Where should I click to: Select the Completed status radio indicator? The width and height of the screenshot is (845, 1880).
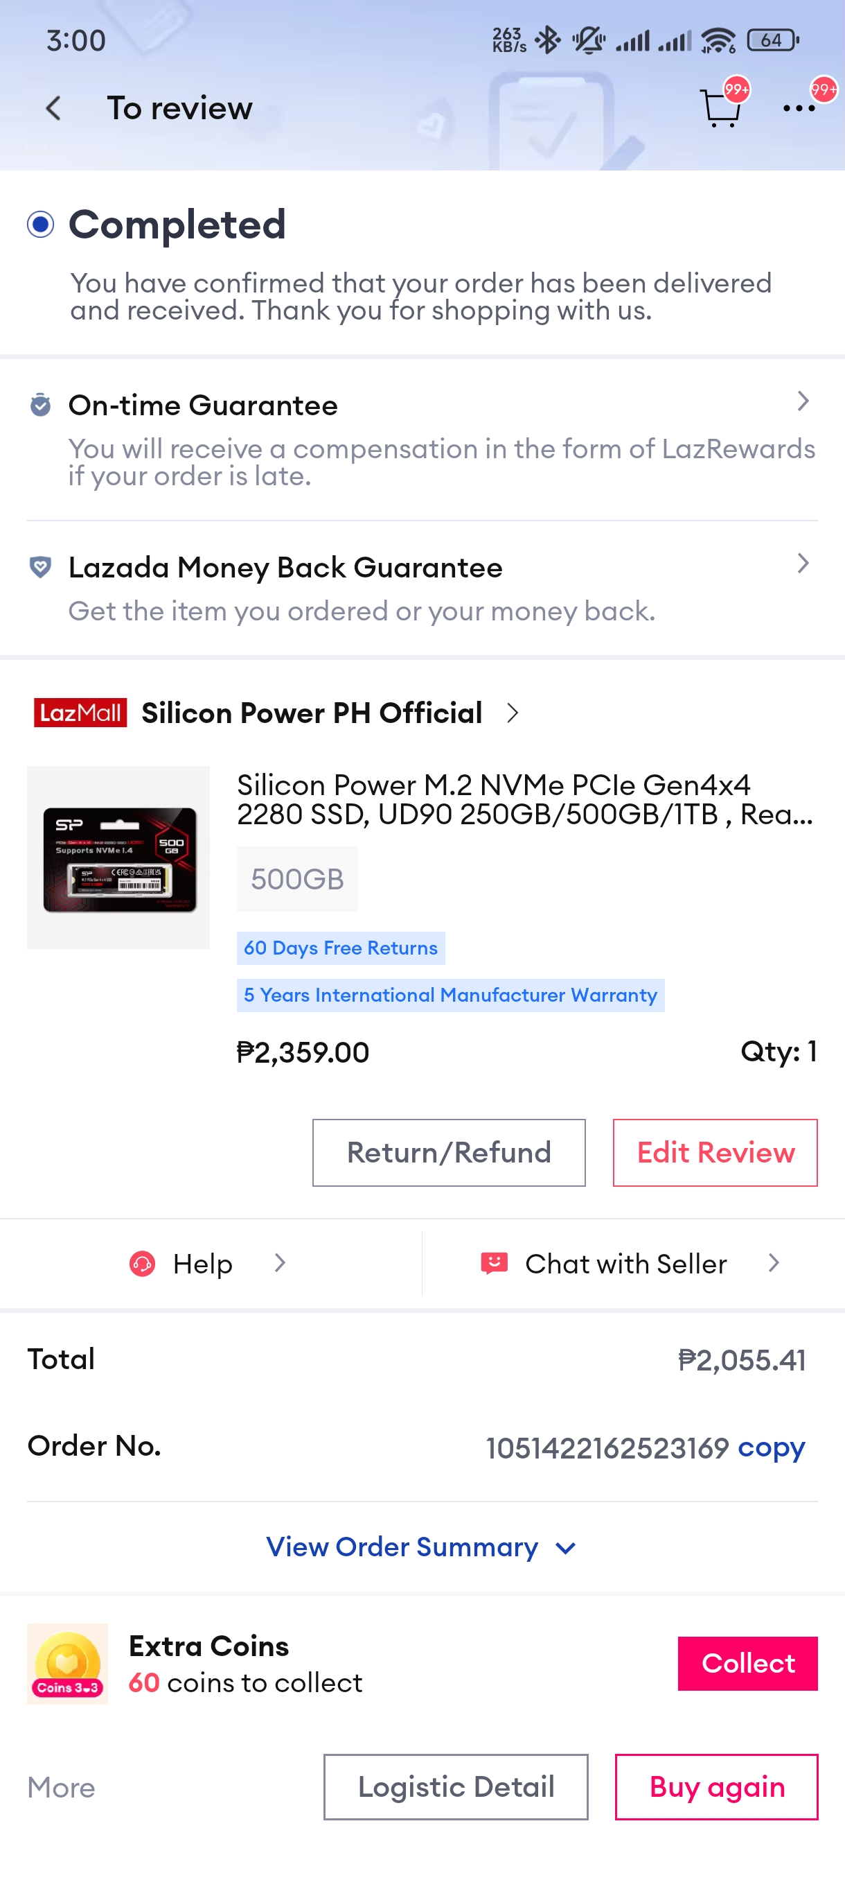point(41,224)
